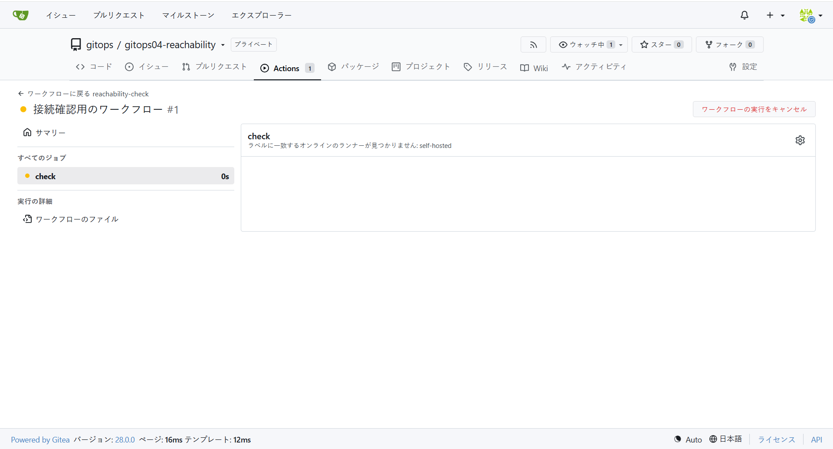Viewport: 833px width, 449px height.
Task: Cancel the run with ワークフローの実行をキャンセル
Action: coord(754,109)
